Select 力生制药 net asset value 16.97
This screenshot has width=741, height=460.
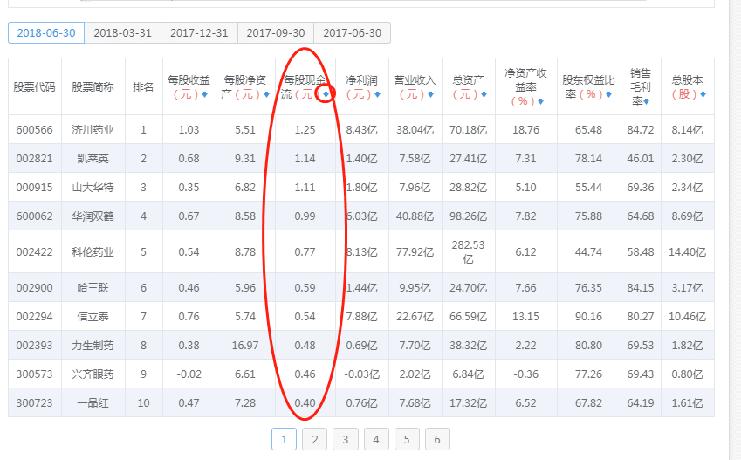(245, 345)
